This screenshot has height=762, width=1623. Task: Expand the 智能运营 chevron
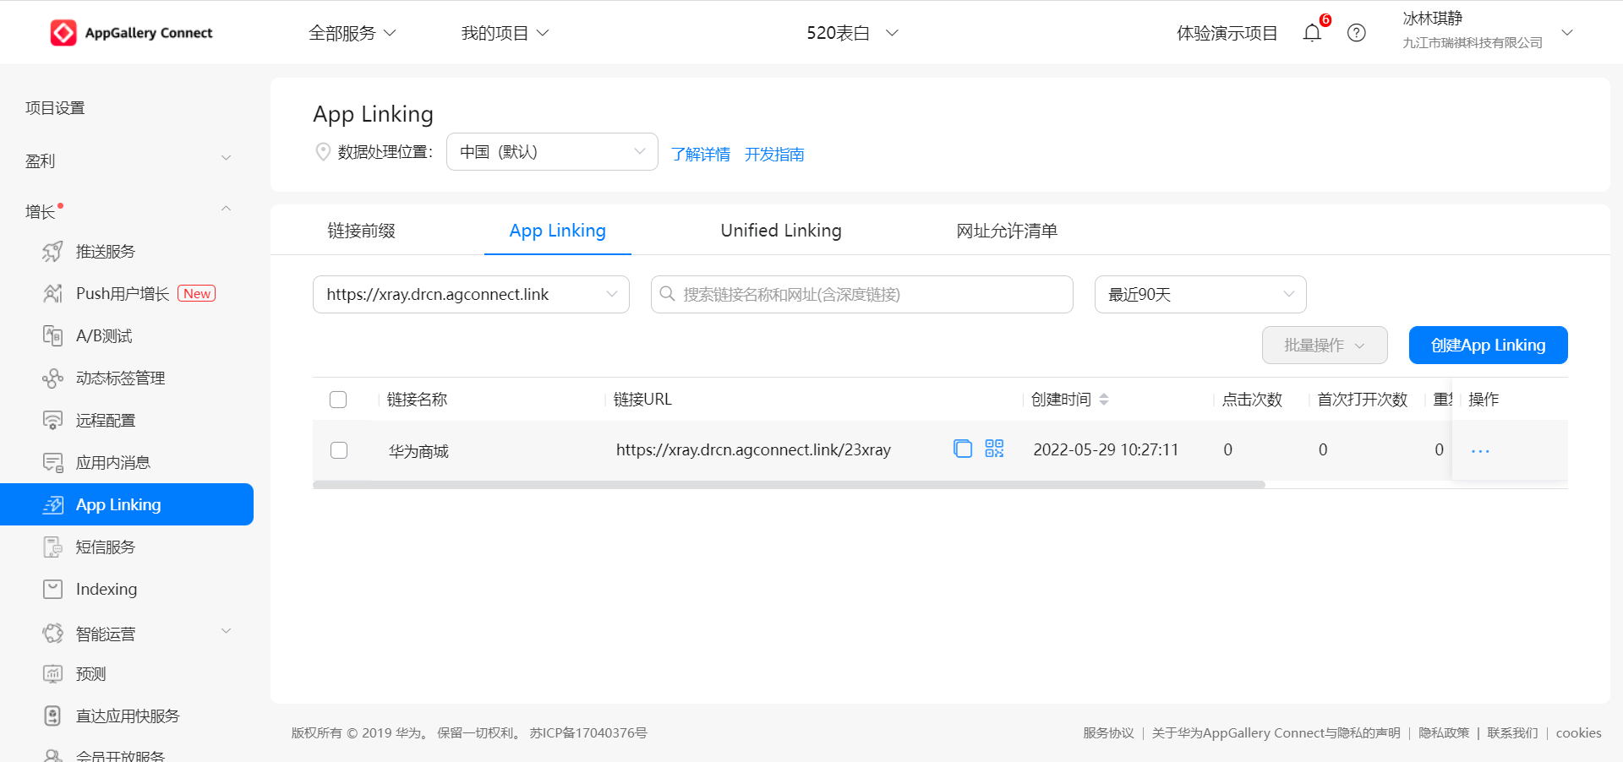(x=226, y=631)
